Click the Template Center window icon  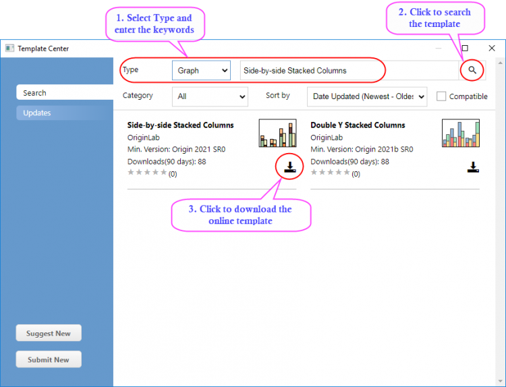click(9, 49)
